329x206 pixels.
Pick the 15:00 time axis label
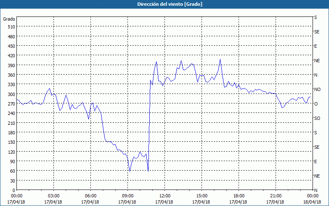pos(202,196)
